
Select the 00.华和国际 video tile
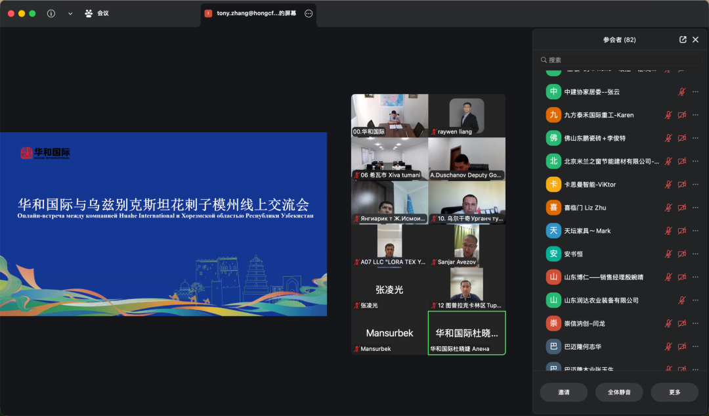click(390, 116)
